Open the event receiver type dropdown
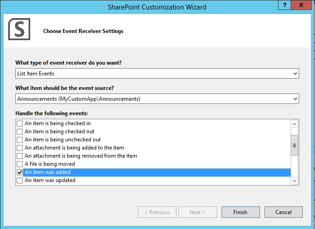The width and height of the screenshot is (315, 229). (295, 73)
